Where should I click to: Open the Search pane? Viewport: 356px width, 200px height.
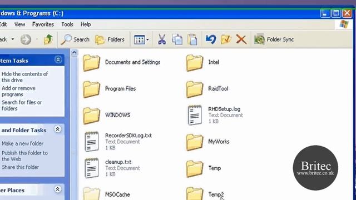point(75,39)
